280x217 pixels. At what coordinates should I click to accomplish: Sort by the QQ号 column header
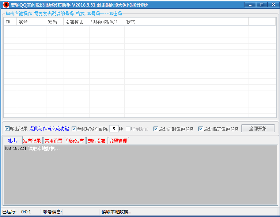31,22
